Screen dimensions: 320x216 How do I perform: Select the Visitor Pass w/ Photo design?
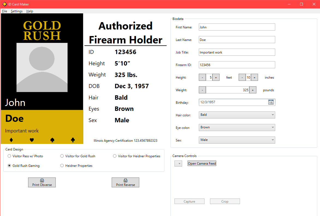pyautogui.click(x=9, y=156)
